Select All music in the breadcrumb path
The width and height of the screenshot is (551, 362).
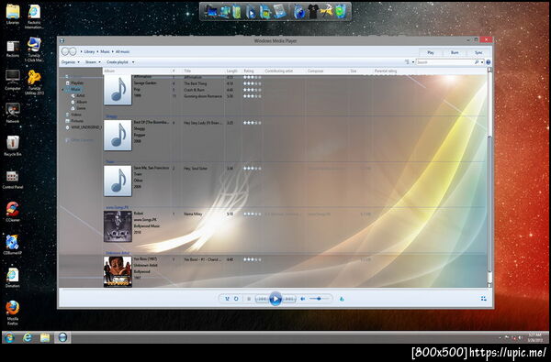click(x=123, y=51)
